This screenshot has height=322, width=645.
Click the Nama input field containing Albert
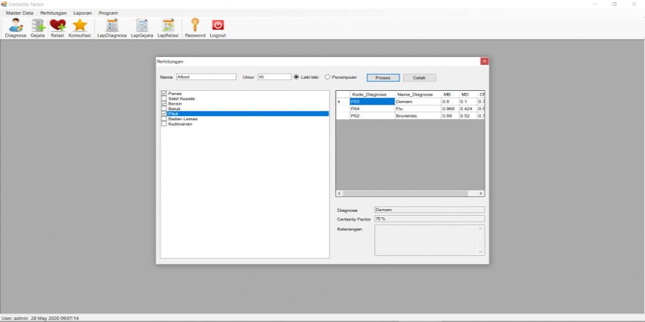click(206, 77)
